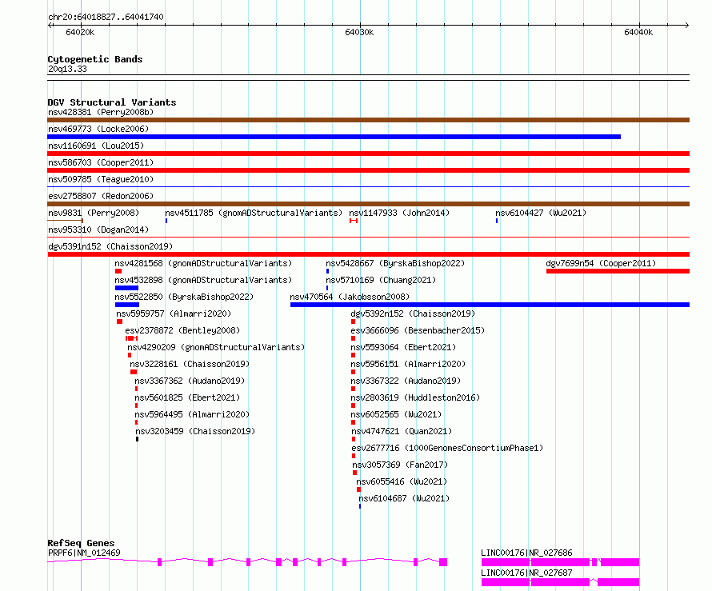Click nsv509785 (Teague2010) label
This screenshot has width=712, height=591.
pyautogui.click(x=101, y=179)
